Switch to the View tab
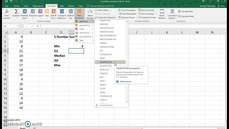This screenshot has width=229, height=129. click(x=81, y=6)
